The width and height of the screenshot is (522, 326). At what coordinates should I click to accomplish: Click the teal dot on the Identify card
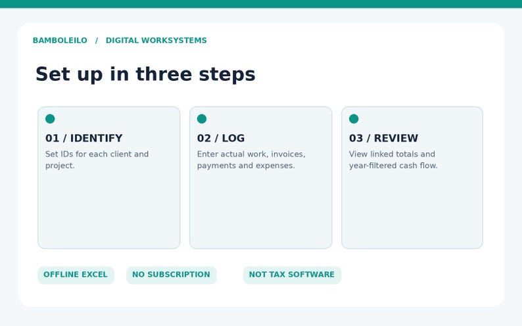(50, 119)
